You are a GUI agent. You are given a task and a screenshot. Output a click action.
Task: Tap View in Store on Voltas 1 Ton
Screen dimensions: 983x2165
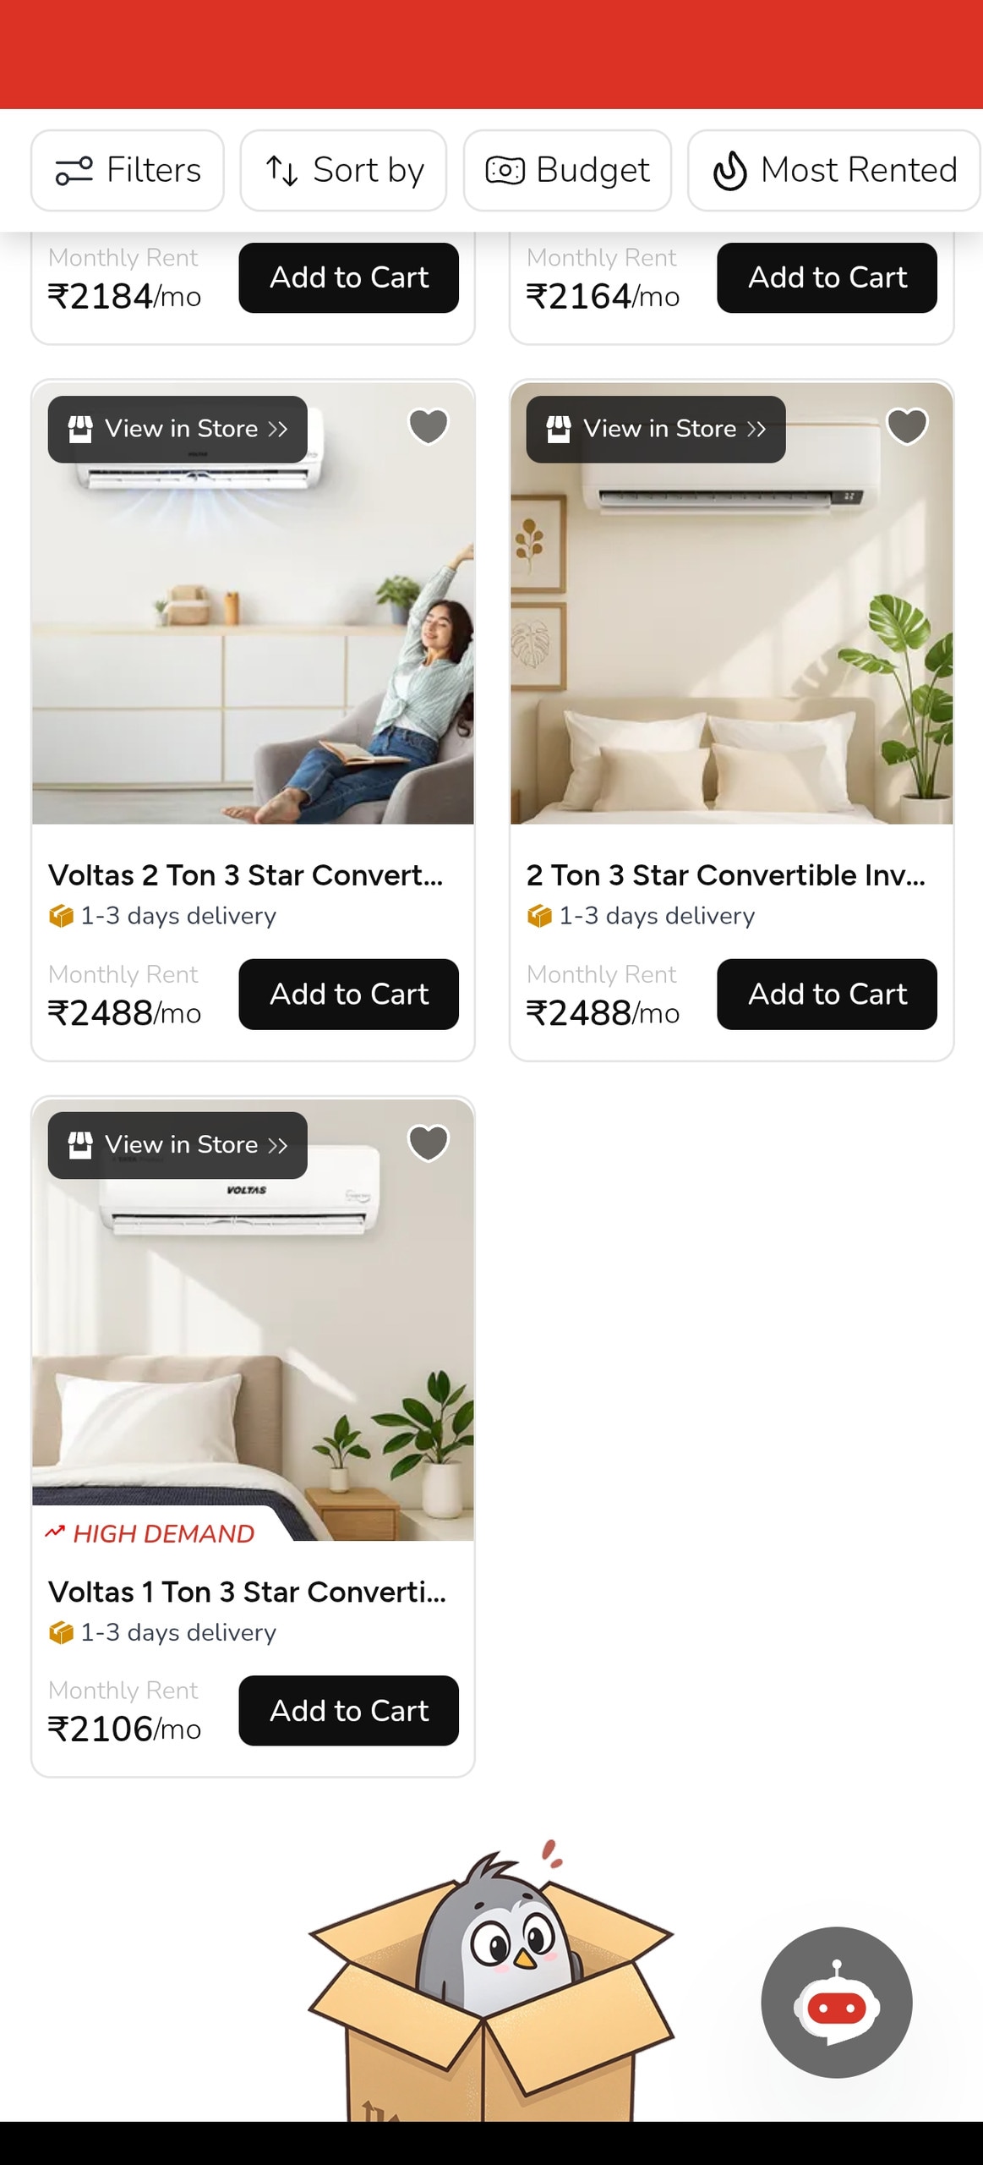click(x=177, y=1145)
